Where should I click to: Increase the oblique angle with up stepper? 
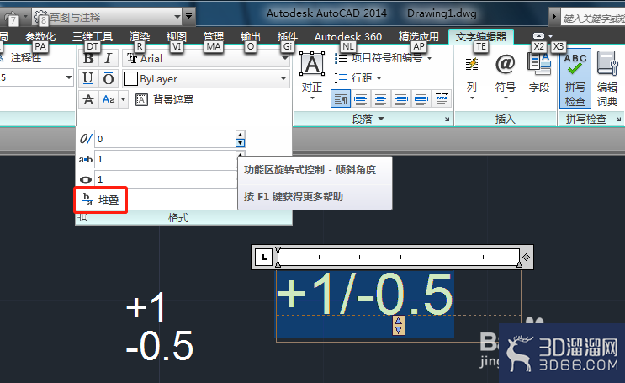[240, 135]
